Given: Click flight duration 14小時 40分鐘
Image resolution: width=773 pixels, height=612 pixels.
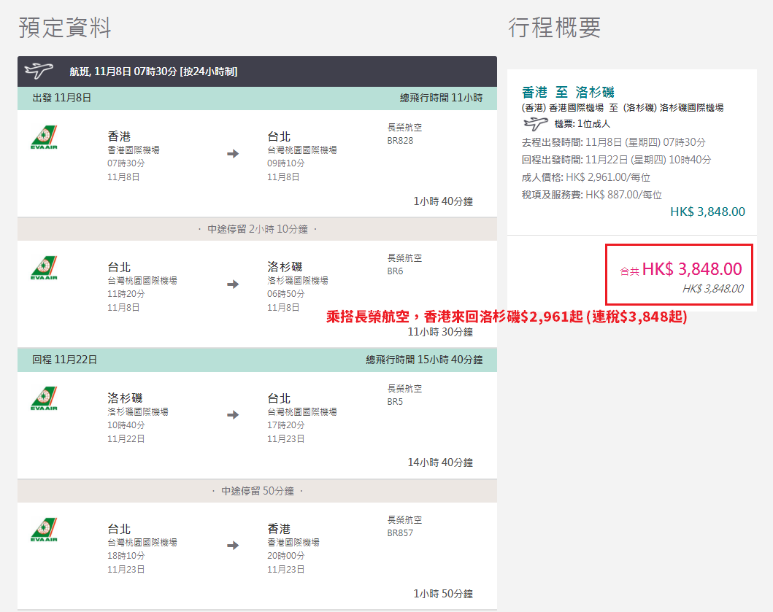Looking at the screenshot, I should coord(440,462).
